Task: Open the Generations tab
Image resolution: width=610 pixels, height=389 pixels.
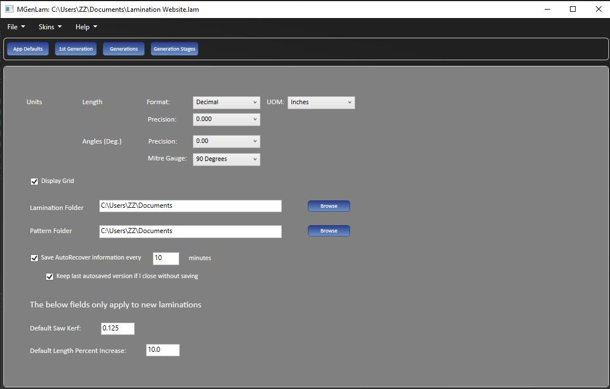Action: (x=123, y=49)
